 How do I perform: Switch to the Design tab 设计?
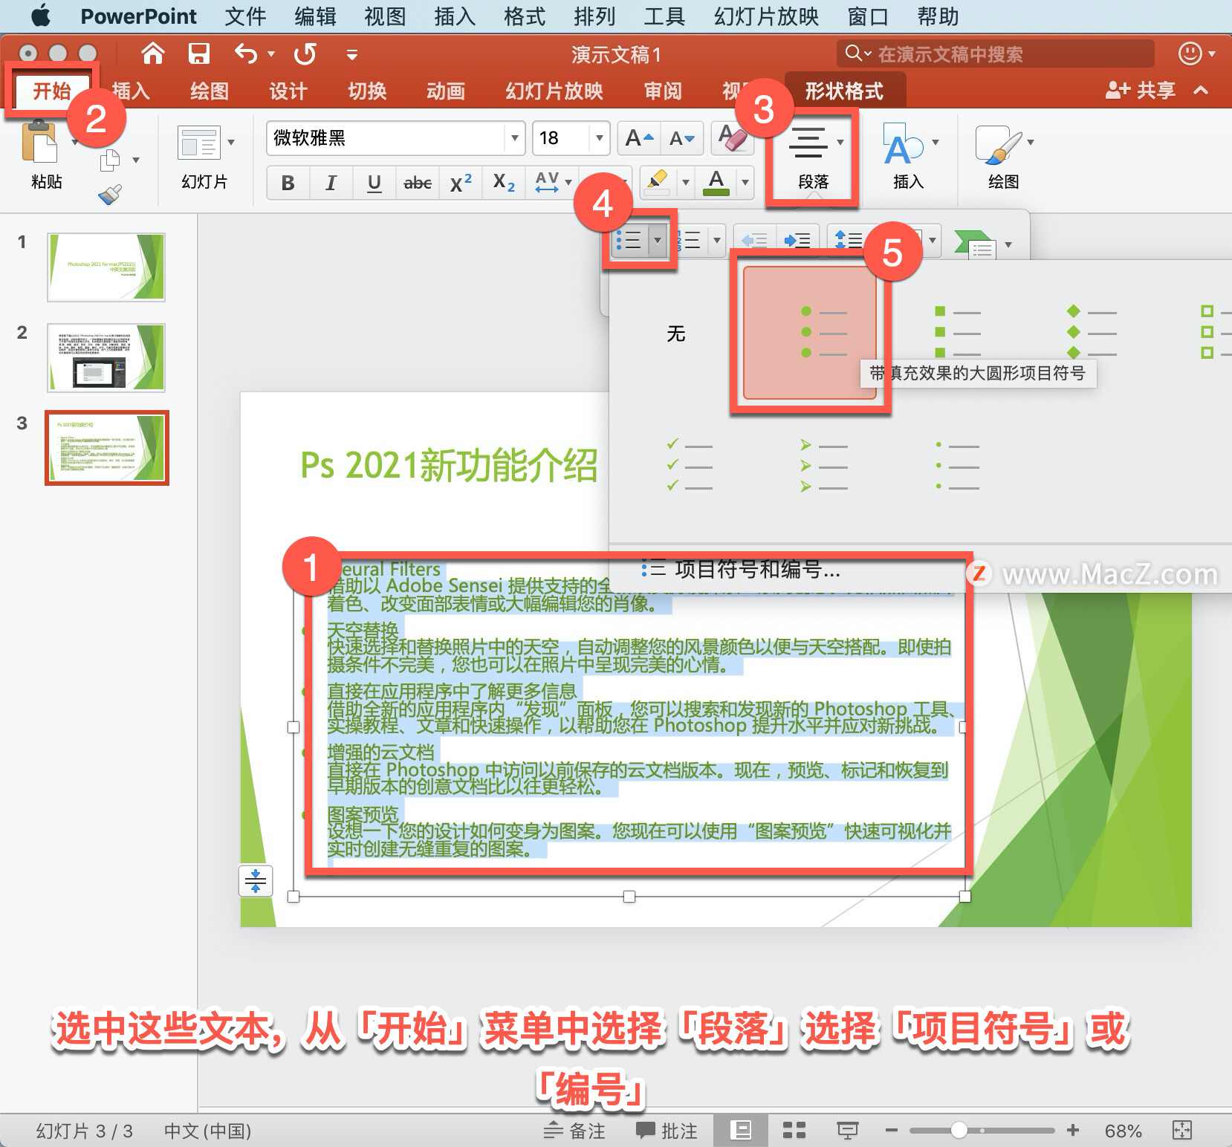(x=288, y=91)
